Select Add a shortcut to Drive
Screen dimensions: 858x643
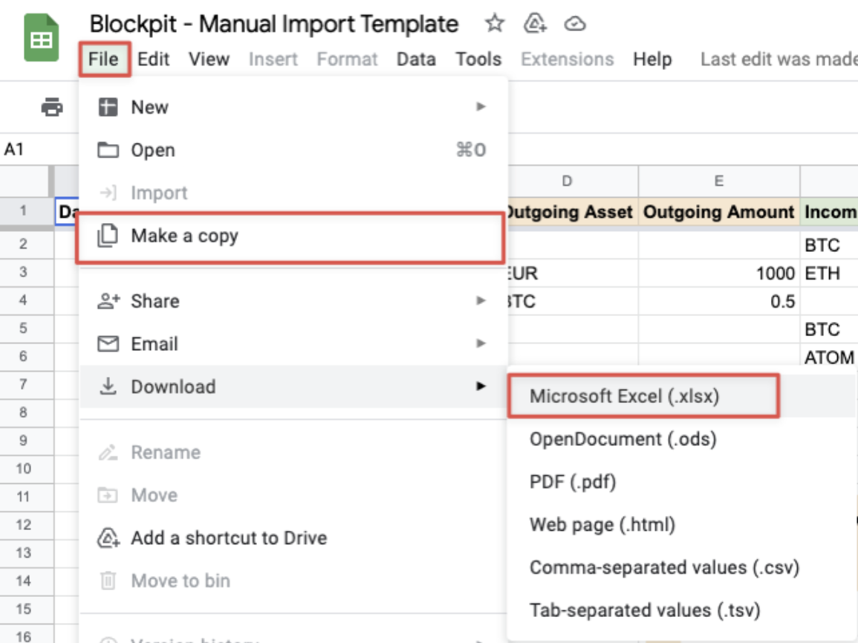coord(293,538)
